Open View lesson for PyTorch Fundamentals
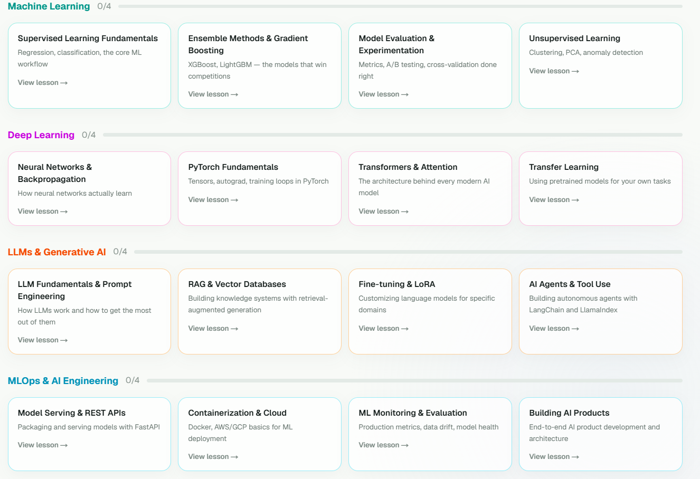This screenshot has width=700, height=479. point(213,200)
